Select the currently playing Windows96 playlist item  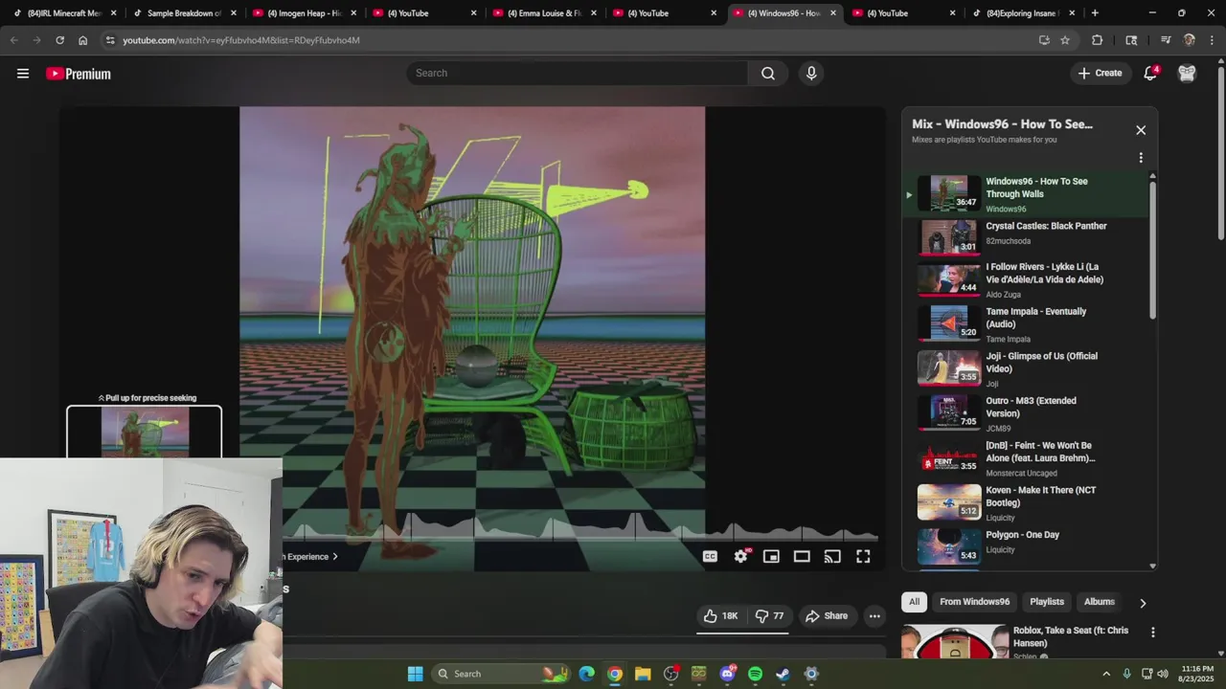point(1025,194)
